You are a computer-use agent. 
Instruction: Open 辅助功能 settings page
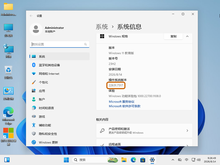[59, 125]
